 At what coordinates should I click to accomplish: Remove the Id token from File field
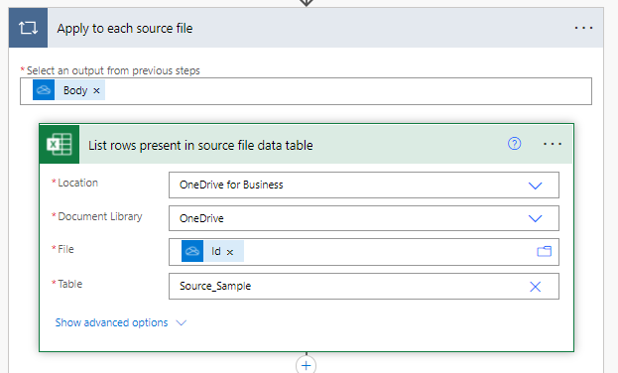(x=230, y=252)
